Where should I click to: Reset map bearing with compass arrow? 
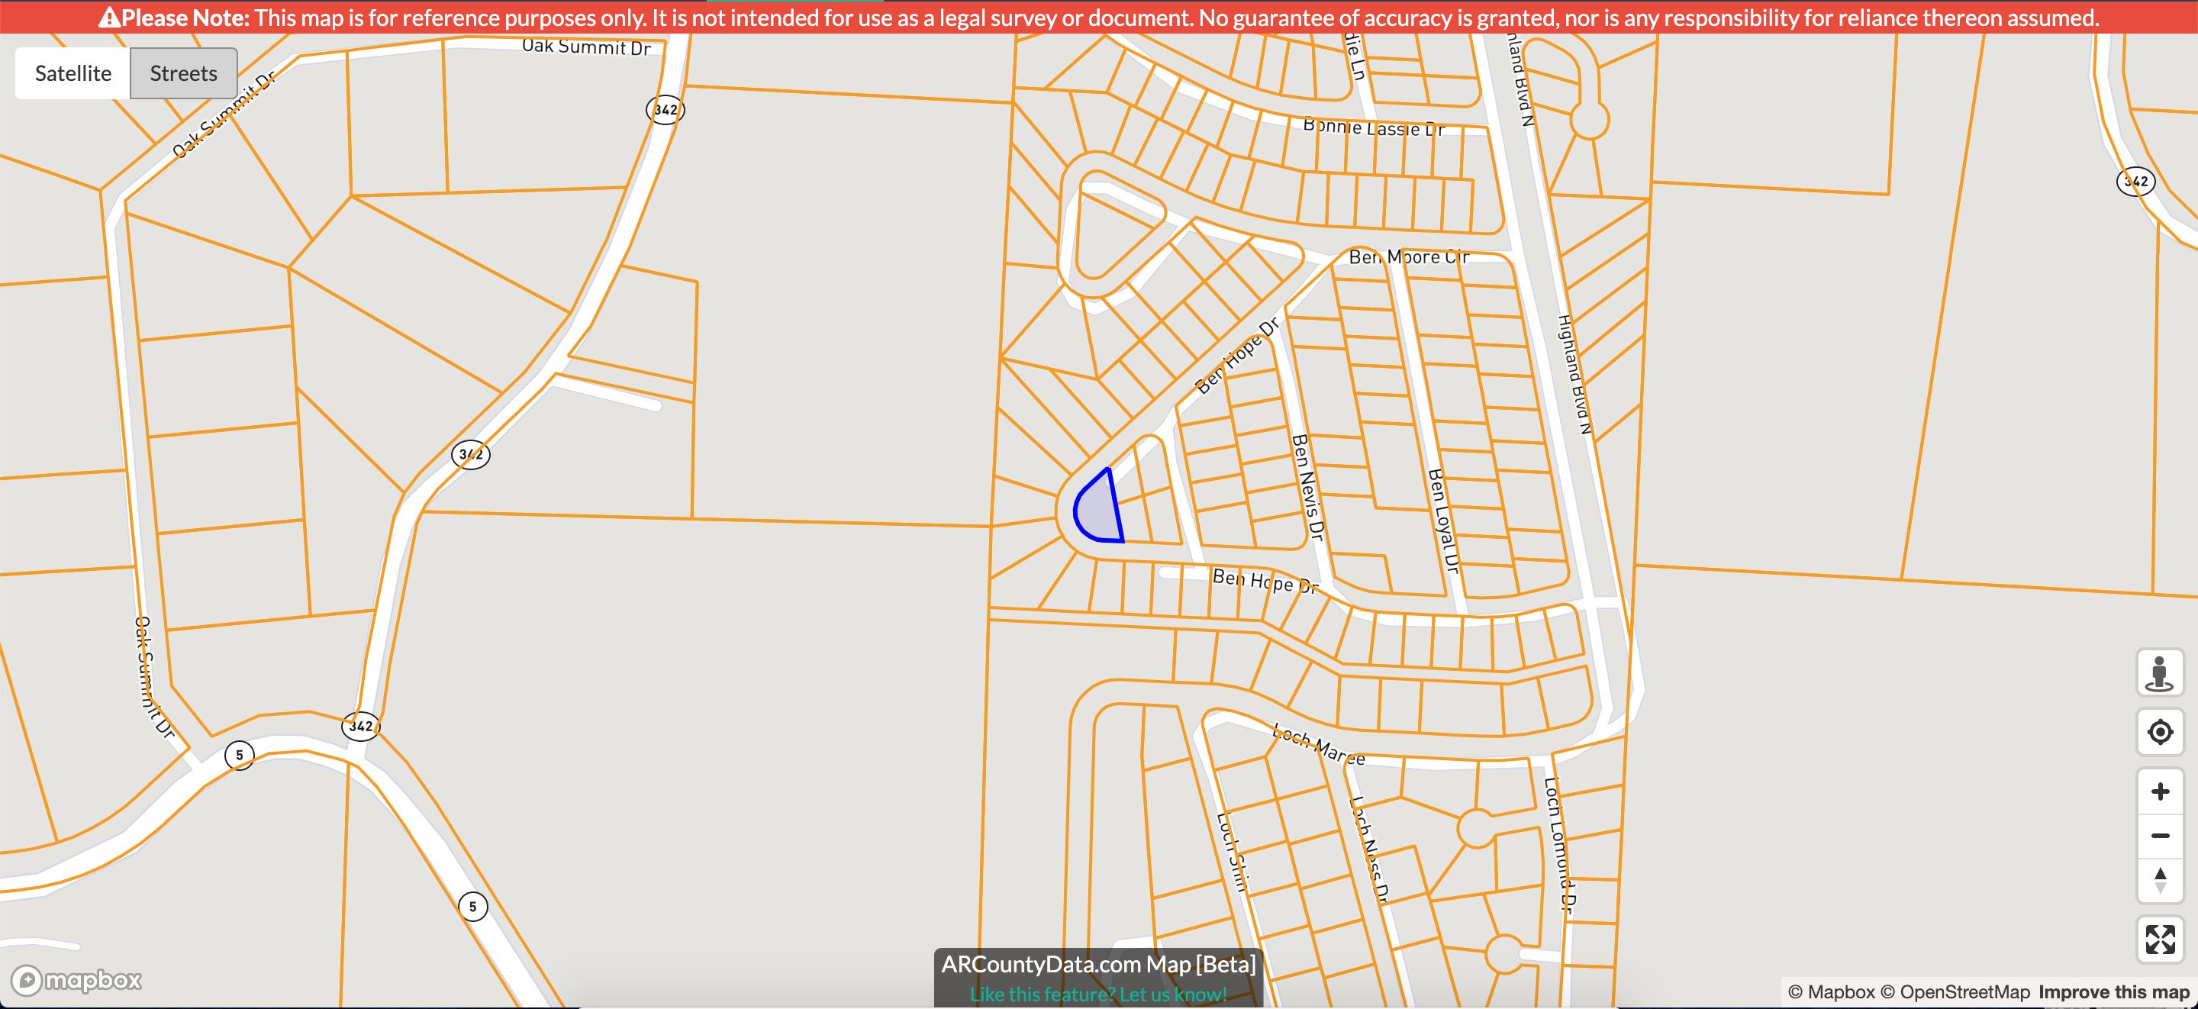click(2160, 880)
